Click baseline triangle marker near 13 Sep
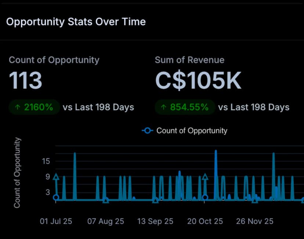 (155, 200)
